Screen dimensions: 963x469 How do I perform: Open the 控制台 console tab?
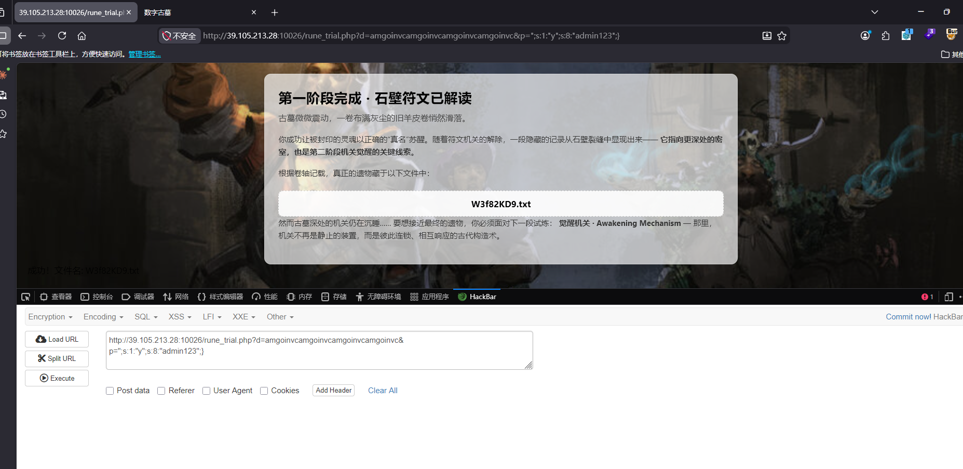pos(97,297)
